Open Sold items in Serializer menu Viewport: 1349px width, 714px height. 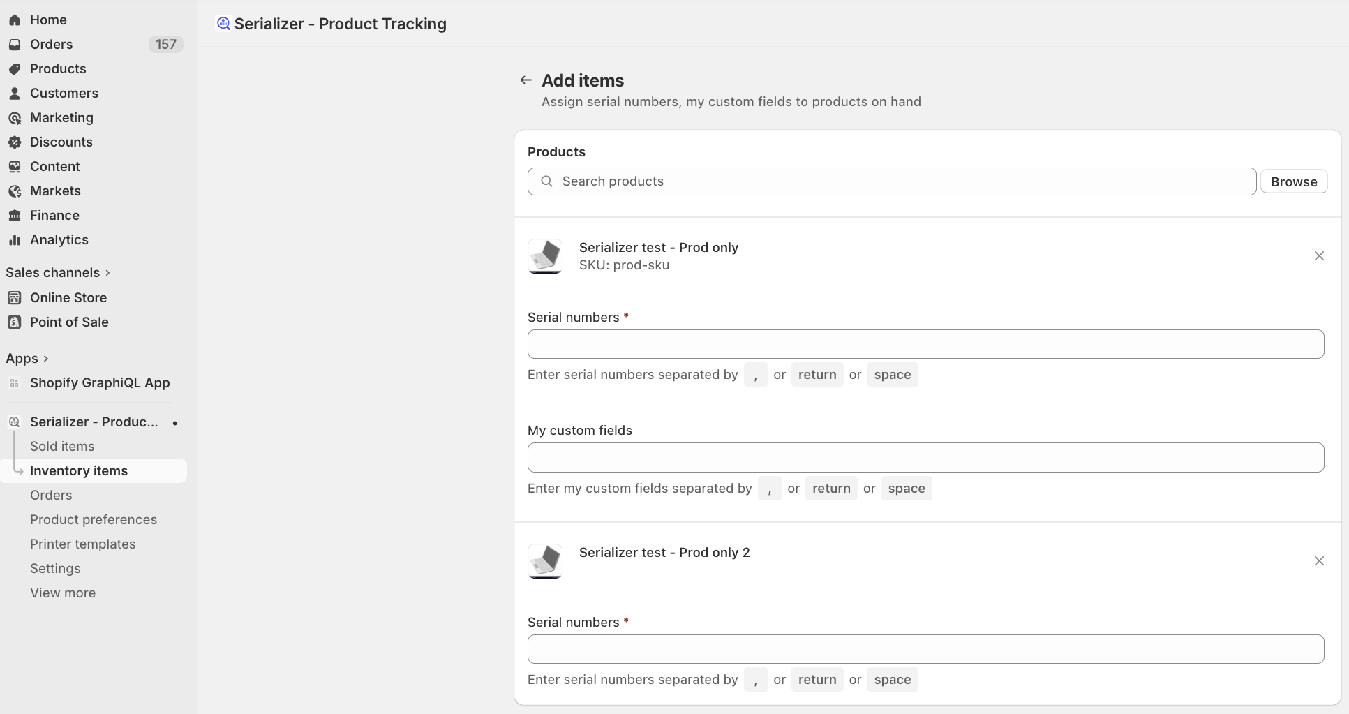pos(62,447)
